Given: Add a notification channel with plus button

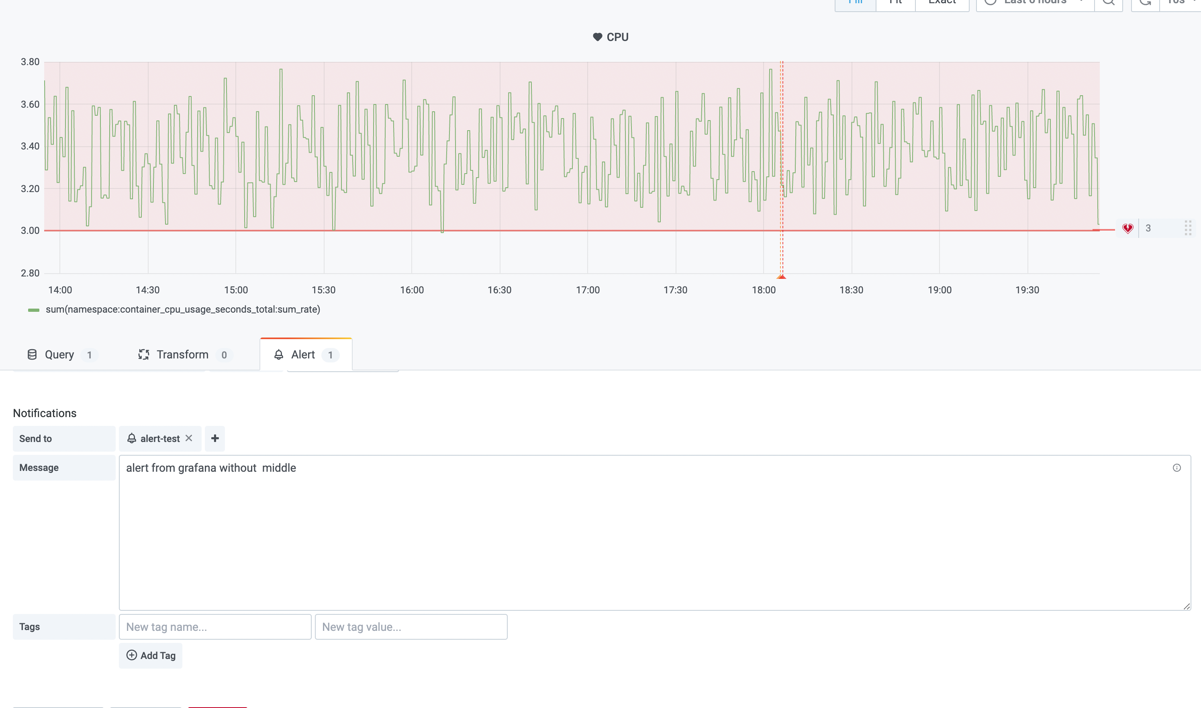Looking at the screenshot, I should (x=215, y=438).
